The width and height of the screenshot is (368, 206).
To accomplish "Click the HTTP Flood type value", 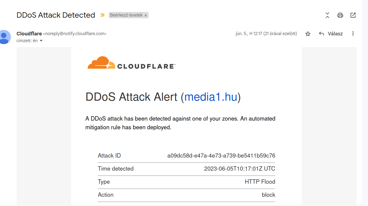I will [260, 182].
